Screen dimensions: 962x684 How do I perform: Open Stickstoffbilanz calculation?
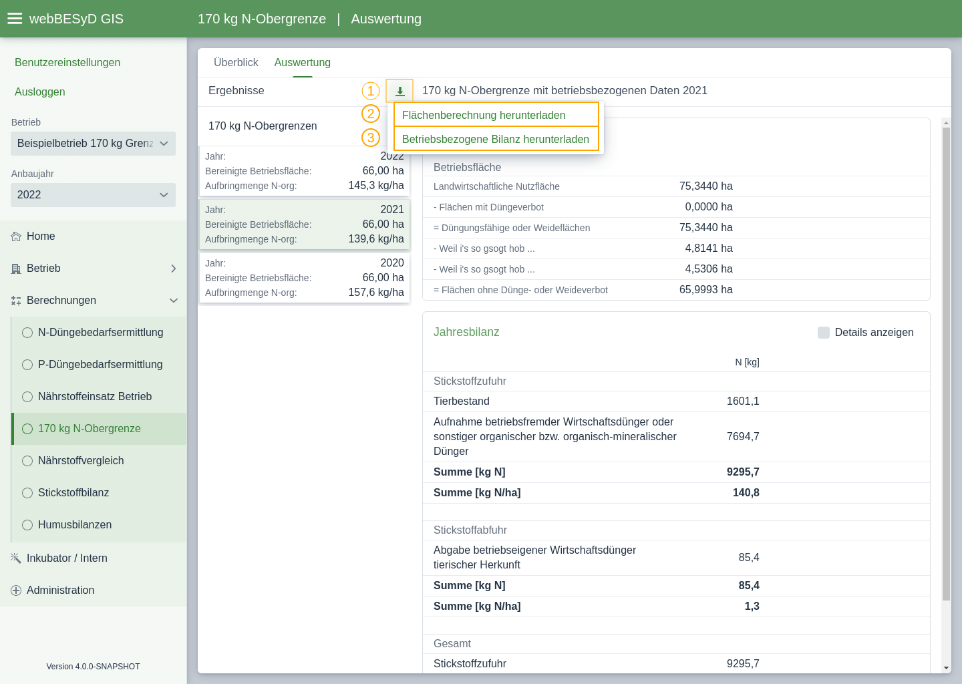pos(99,493)
